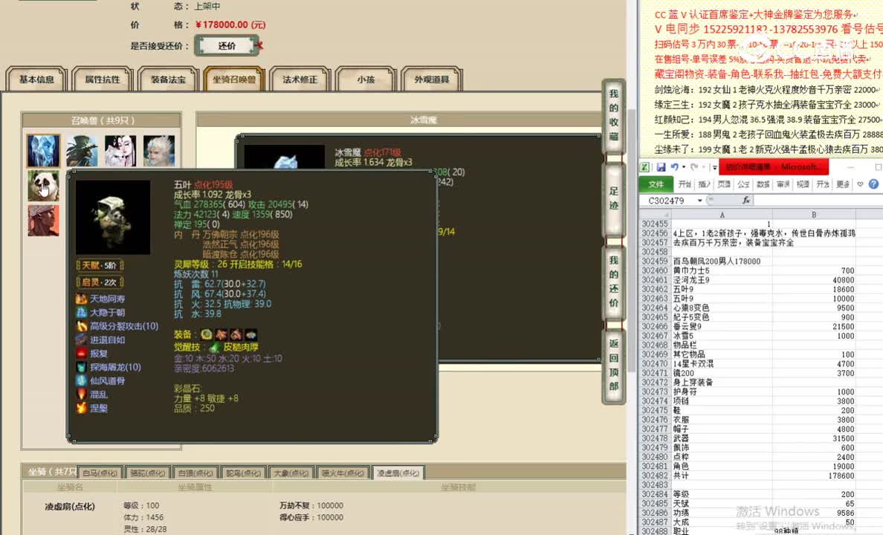Switch to the 属性抗性 tab
Viewport: 883px width, 535px height.
click(104, 80)
